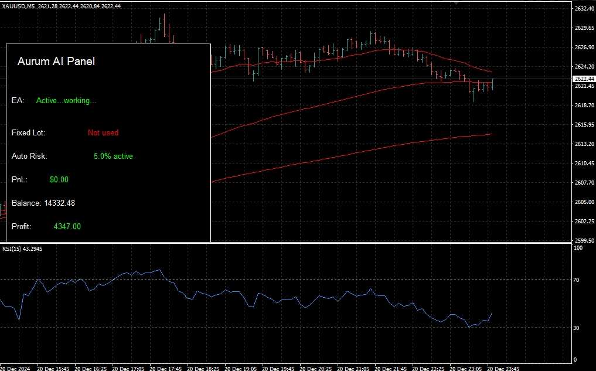Click the most recent rightmost price candle
Image resolution: width=596 pixels, height=371 pixels.
(492, 84)
